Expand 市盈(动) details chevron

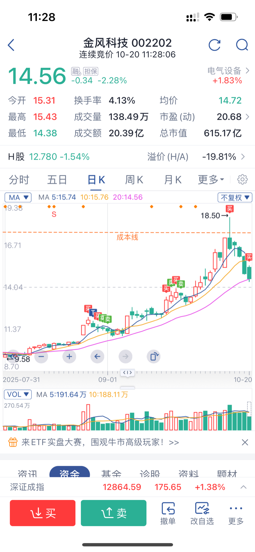pos(247,117)
